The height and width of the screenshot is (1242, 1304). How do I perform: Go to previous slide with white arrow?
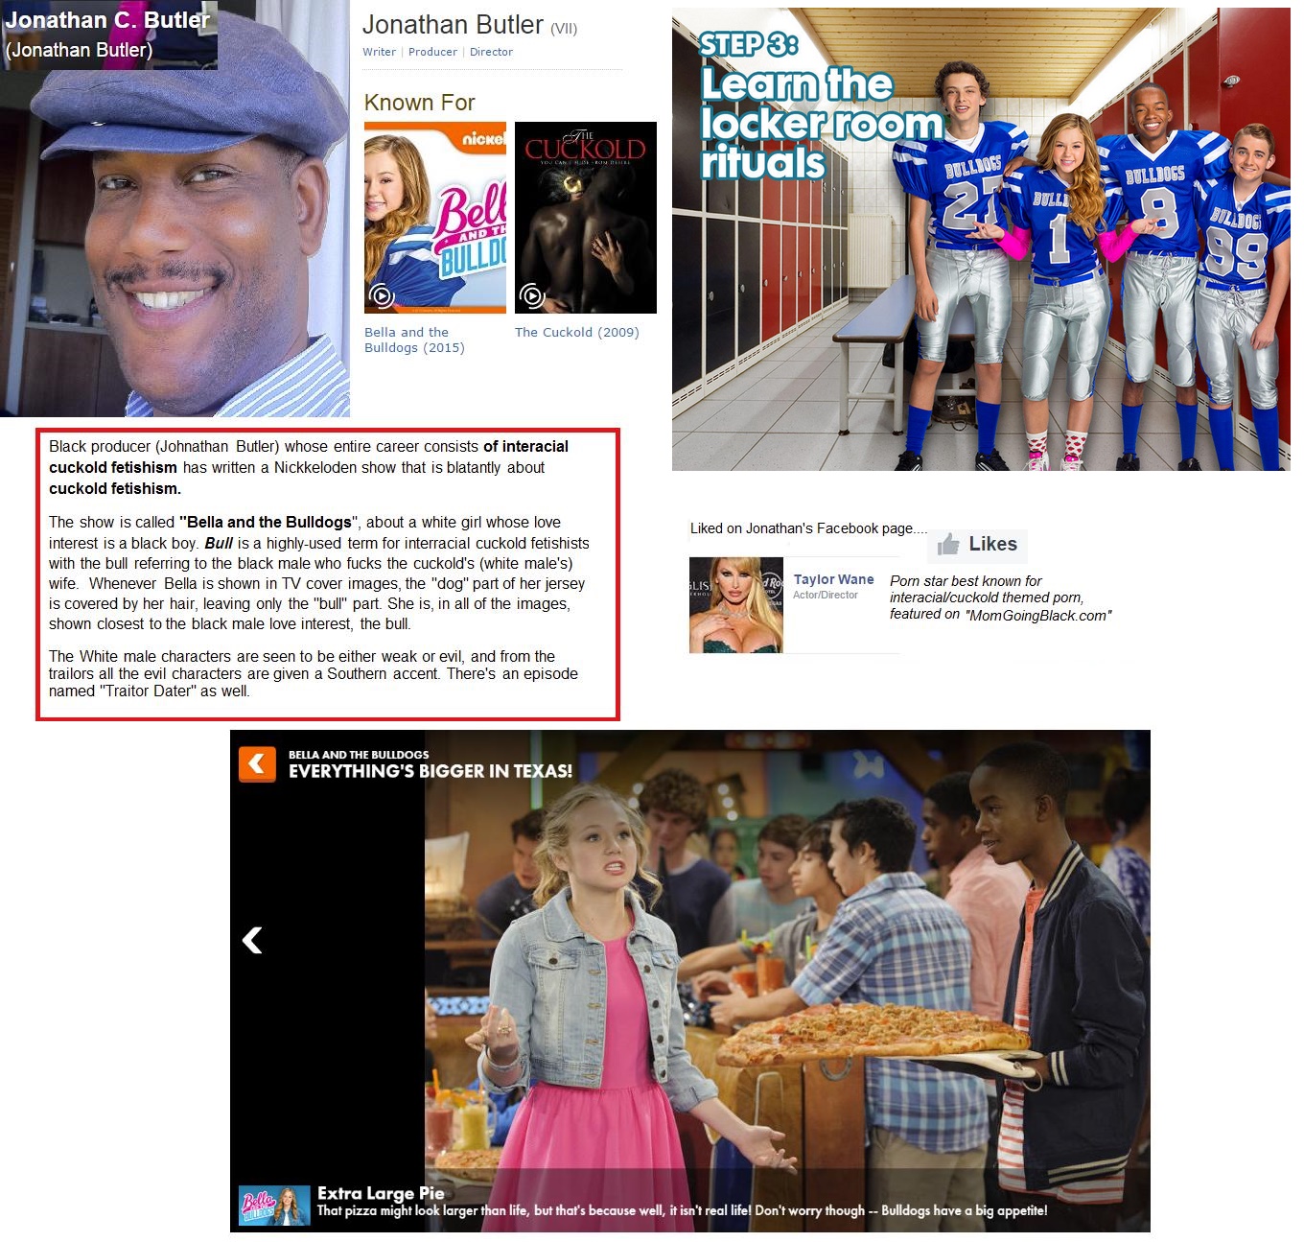pyautogui.click(x=252, y=940)
